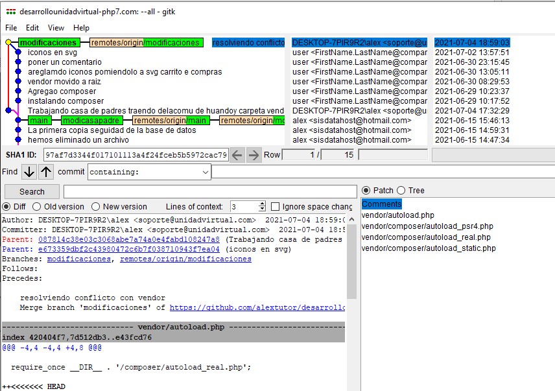Select the Patch radio button
Viewport: 555px width, 391px height.
click(366, 191)
